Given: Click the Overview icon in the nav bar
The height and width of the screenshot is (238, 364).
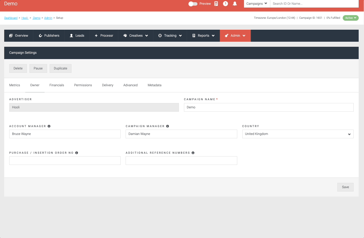Looking at the screenshot, I should tap(11, 36).
